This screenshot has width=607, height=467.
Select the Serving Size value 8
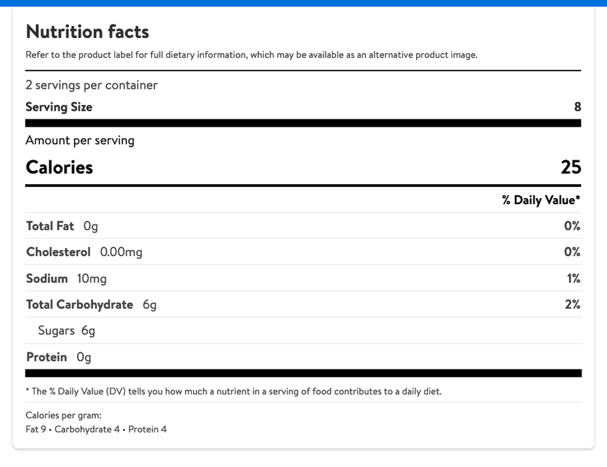pos(577,107)
